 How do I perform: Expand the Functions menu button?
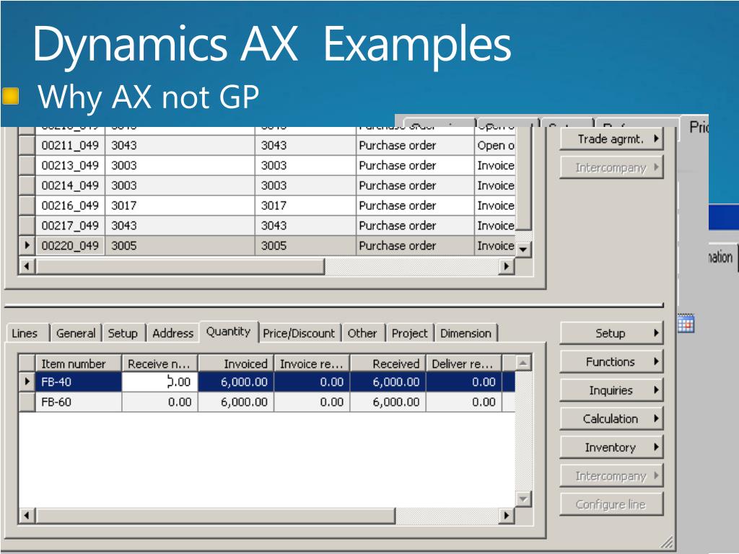click(611, 362)
